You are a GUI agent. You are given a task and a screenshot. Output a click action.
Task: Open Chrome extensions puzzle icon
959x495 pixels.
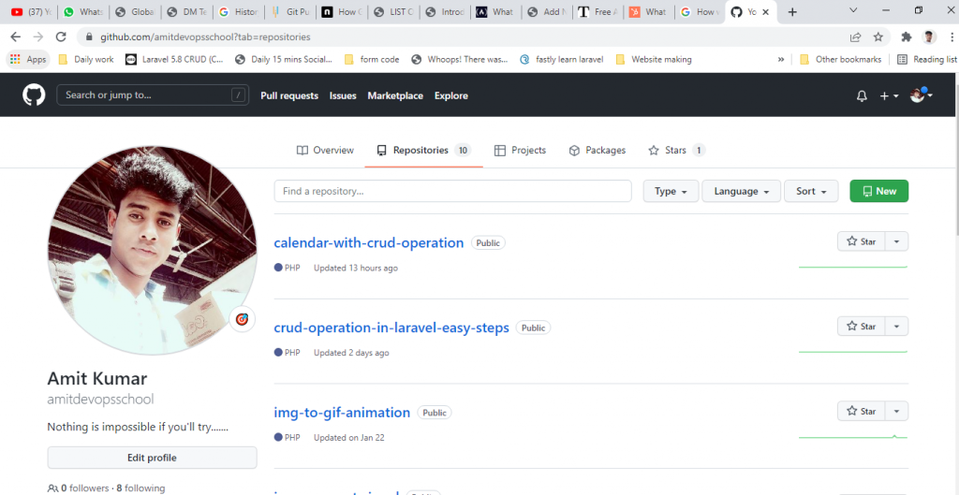point(906,37)
